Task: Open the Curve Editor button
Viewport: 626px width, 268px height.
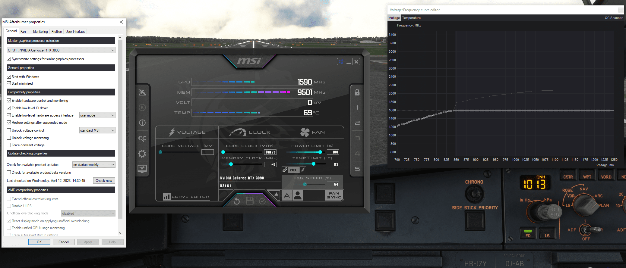Action: pos(186,197)
